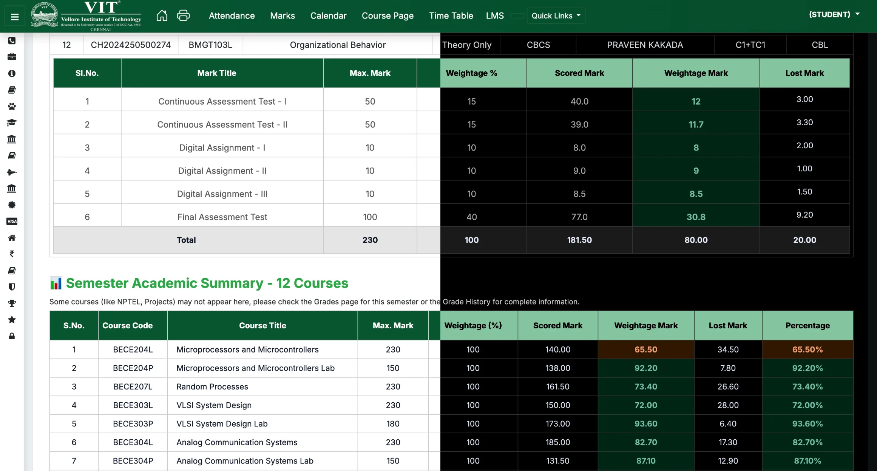This screenshot has width=877, height=471.
Task: Open the hamburger menu in the header
Action: click(15, 17)
